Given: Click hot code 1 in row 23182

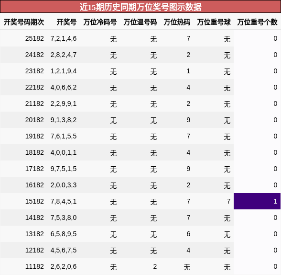Looking at the screenshot, I should 188,71.
